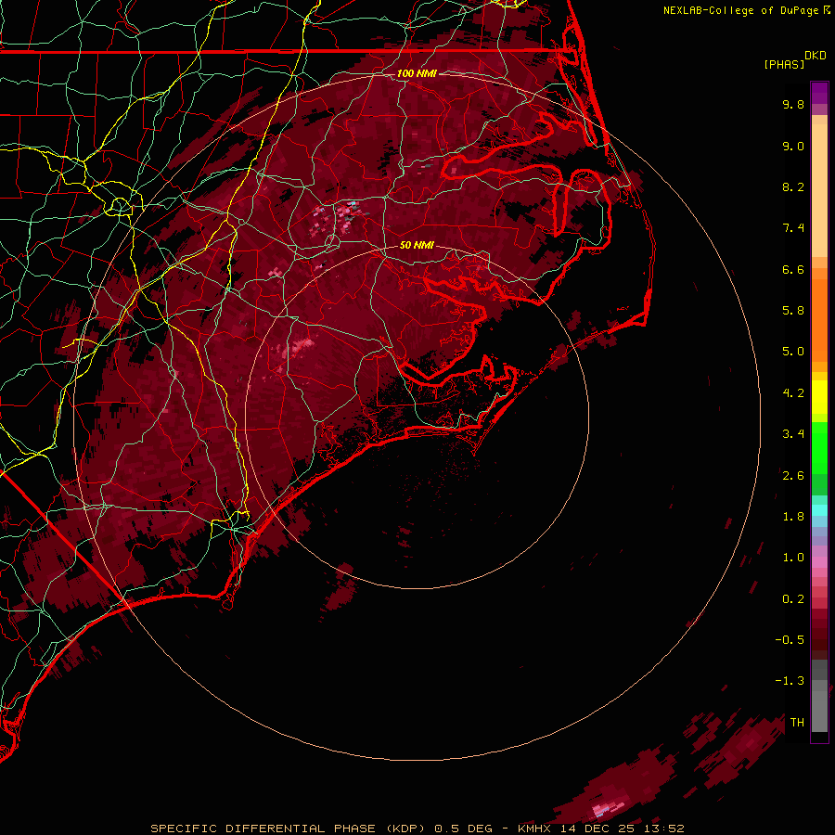
Task: Click the 5.8 value on the scale
Action: 793,311
